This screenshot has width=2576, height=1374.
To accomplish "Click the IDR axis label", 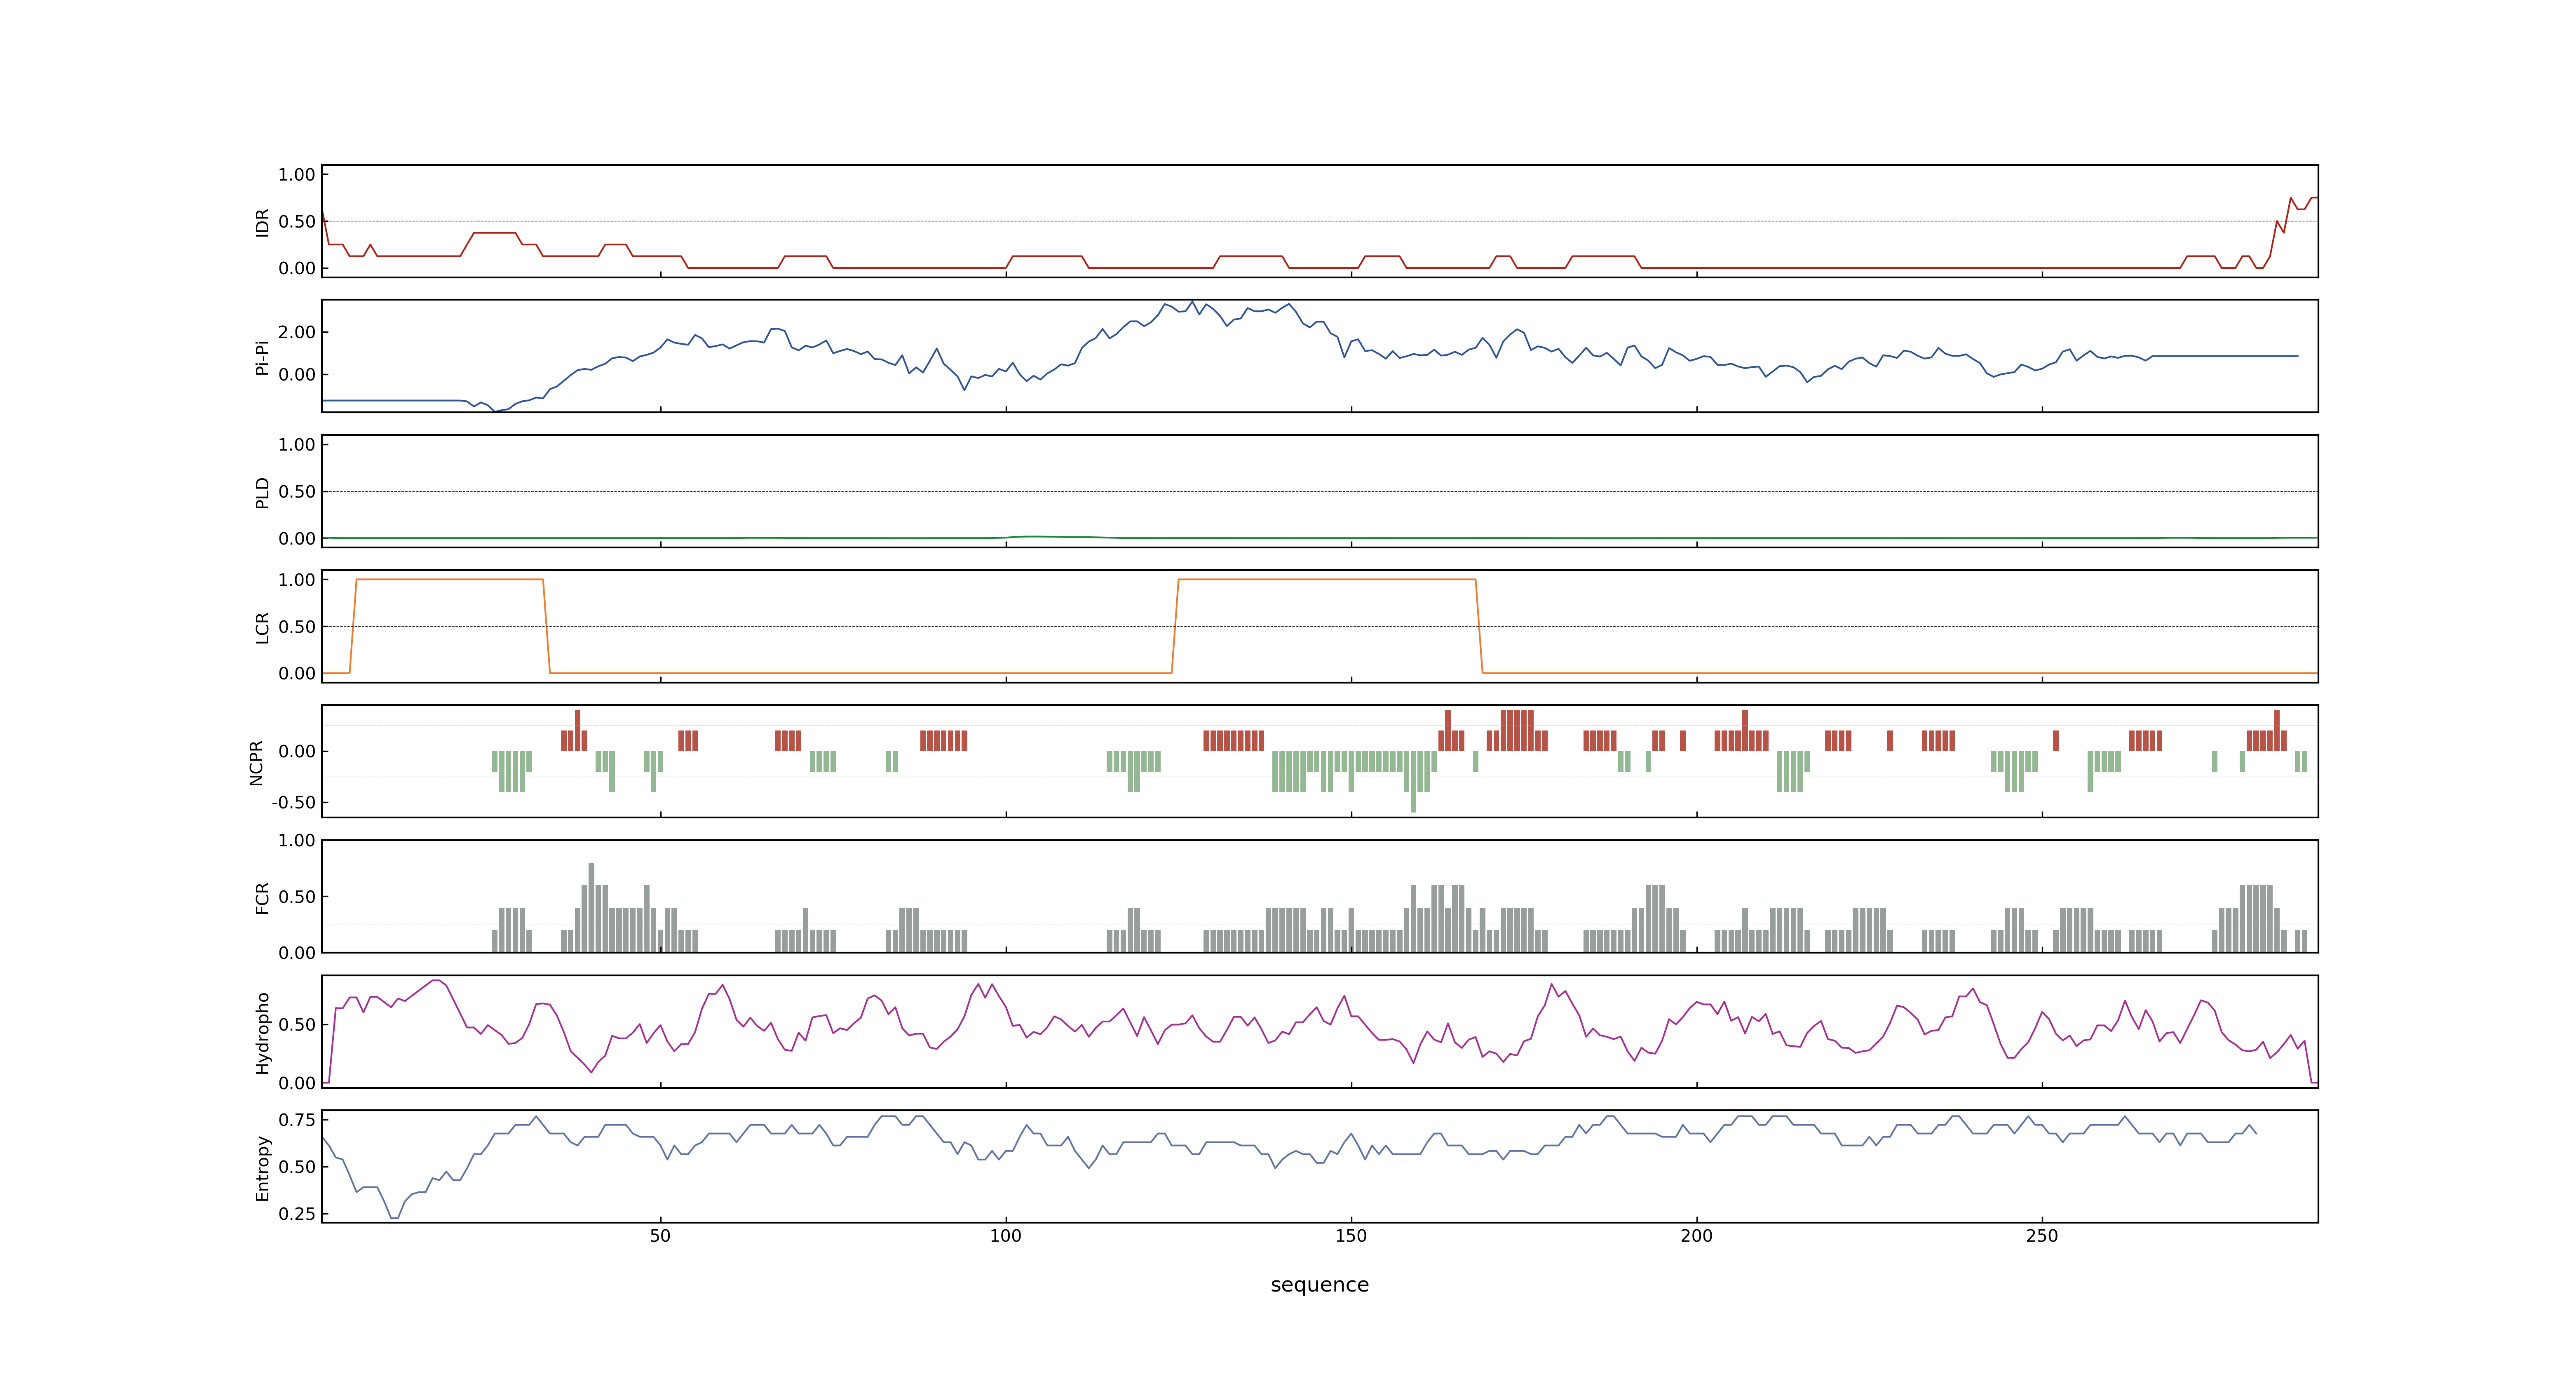I will click(x=263, y=222).
